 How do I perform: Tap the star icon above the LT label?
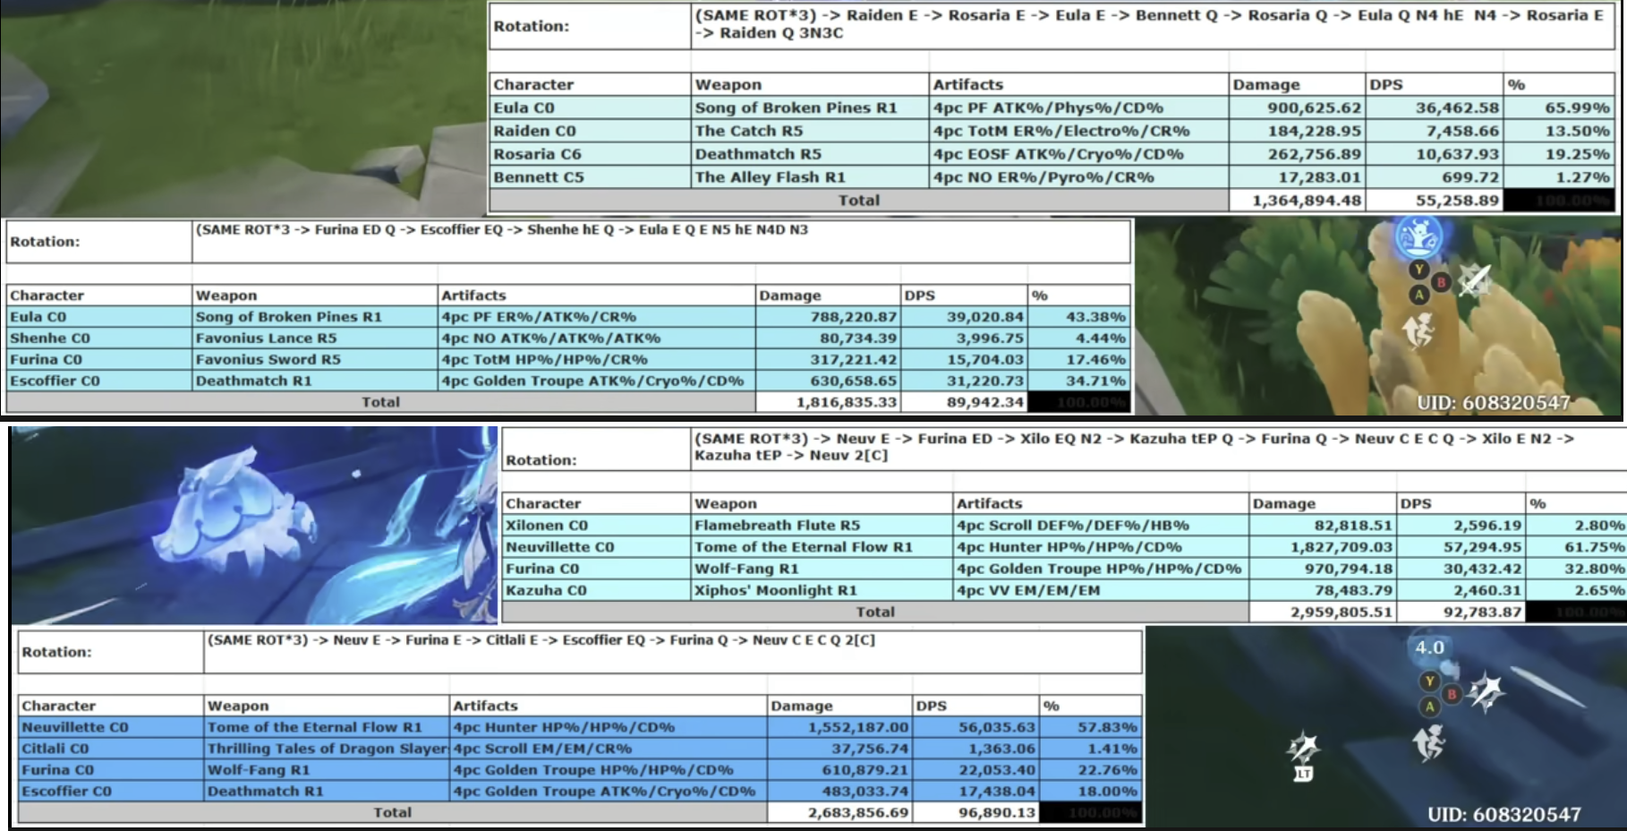pyautogui.click(x=1304, y=748)
